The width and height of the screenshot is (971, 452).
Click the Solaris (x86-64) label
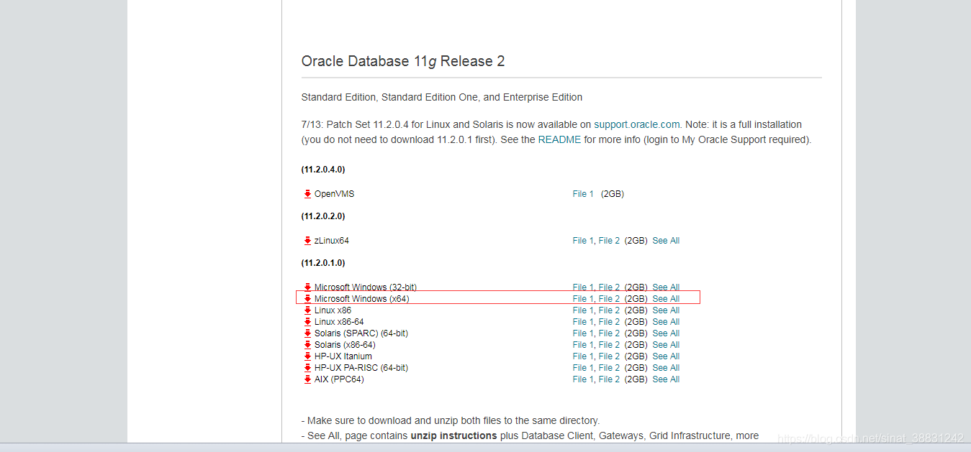(x=345, y=345)
